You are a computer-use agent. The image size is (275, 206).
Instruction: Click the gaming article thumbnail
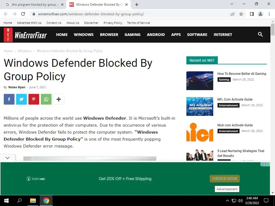200,80
